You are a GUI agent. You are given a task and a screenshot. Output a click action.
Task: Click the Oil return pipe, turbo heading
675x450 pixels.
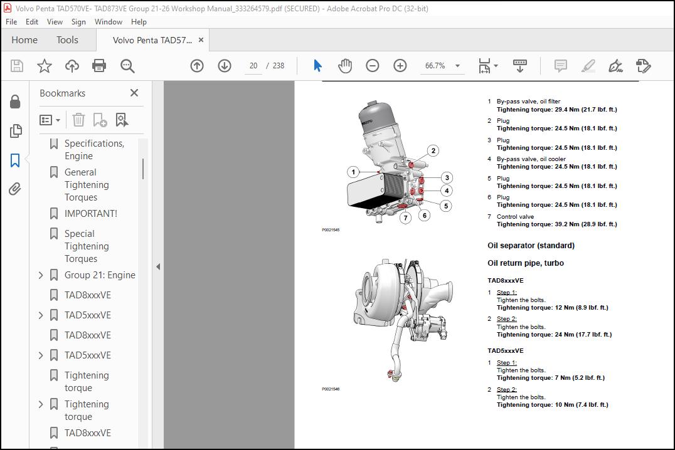[526, 263]
